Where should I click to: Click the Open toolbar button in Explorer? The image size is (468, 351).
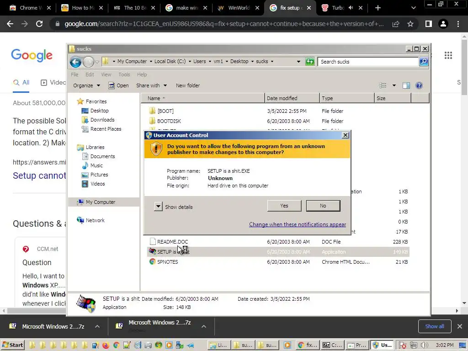point(118,85)
